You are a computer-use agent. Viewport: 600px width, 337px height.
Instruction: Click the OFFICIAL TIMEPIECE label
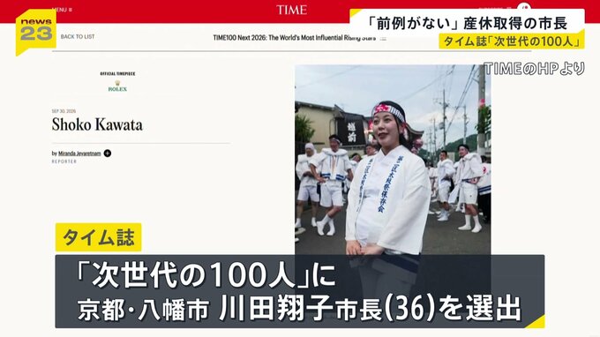117,74
